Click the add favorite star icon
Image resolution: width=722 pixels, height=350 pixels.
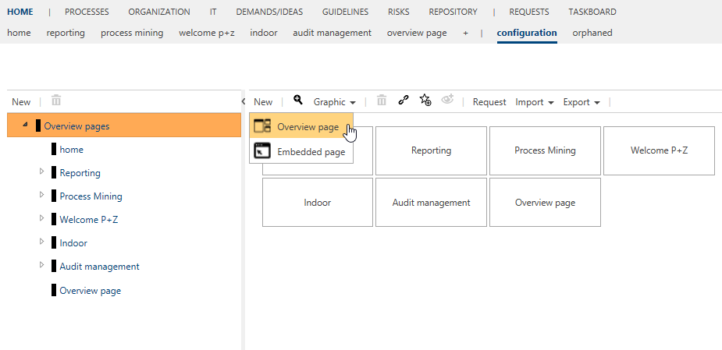click(x=425, y=101)
